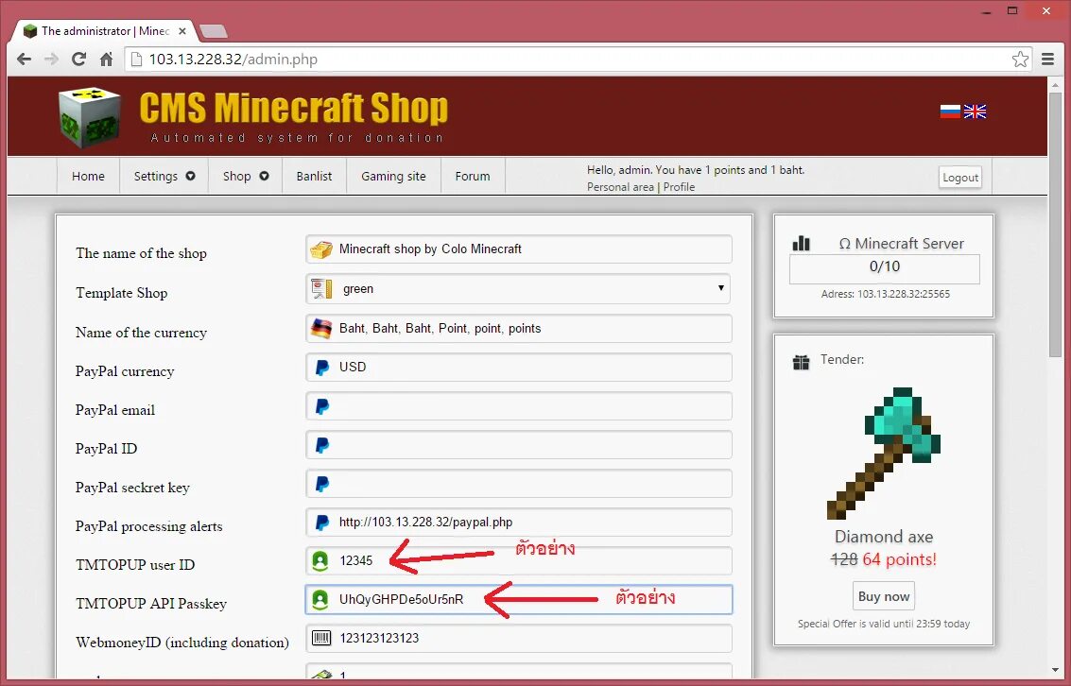The width and height of the screenshot is (1071, 686).
Task: Reload the page with refresh icon
Action: click(78, 60)
